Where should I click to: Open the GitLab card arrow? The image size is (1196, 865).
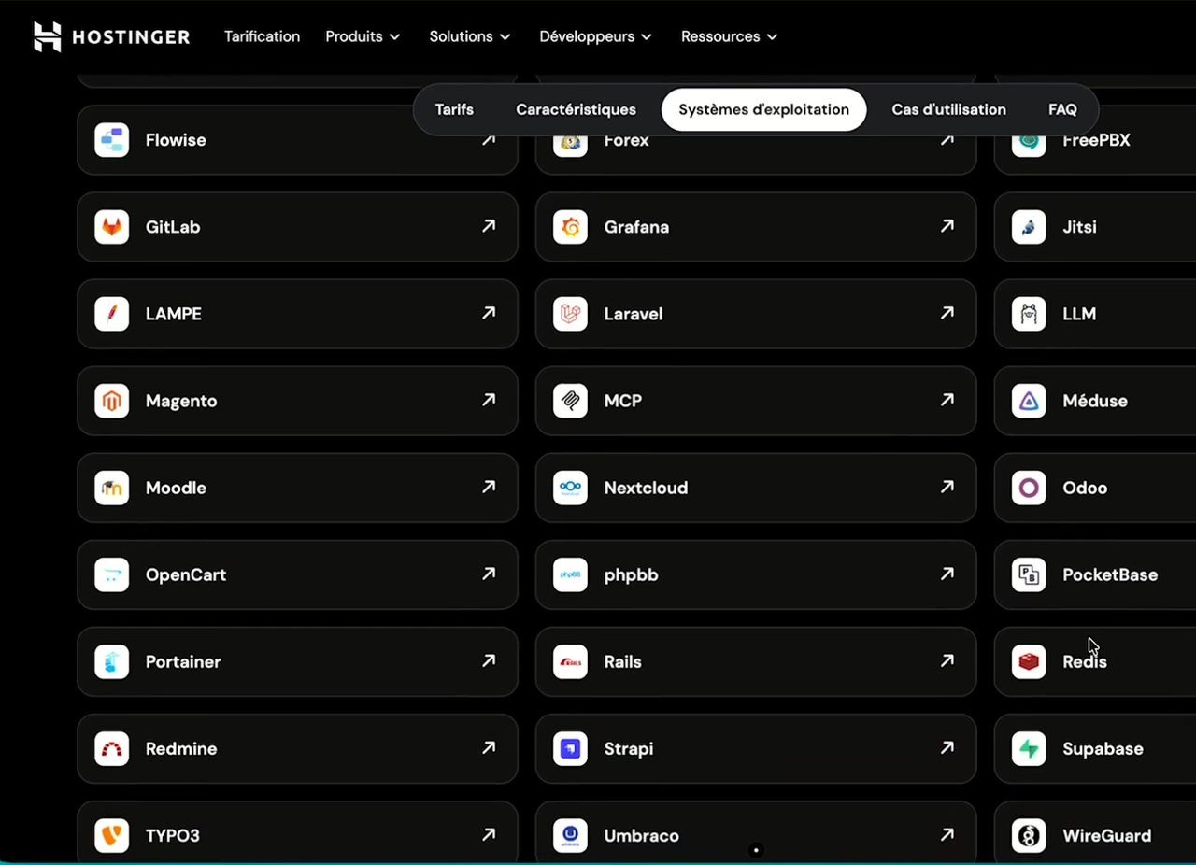[x=489, y=226]
